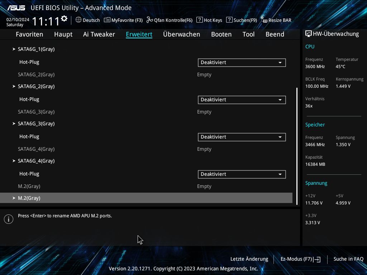Screen dimensions: 367x275
Task: Click the Ez-Modus exit arrow icon
Action: (x=317, y=259)
